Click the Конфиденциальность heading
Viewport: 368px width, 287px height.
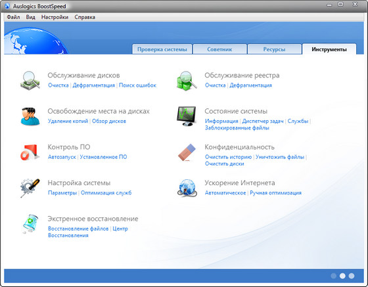tap(239, 147)
